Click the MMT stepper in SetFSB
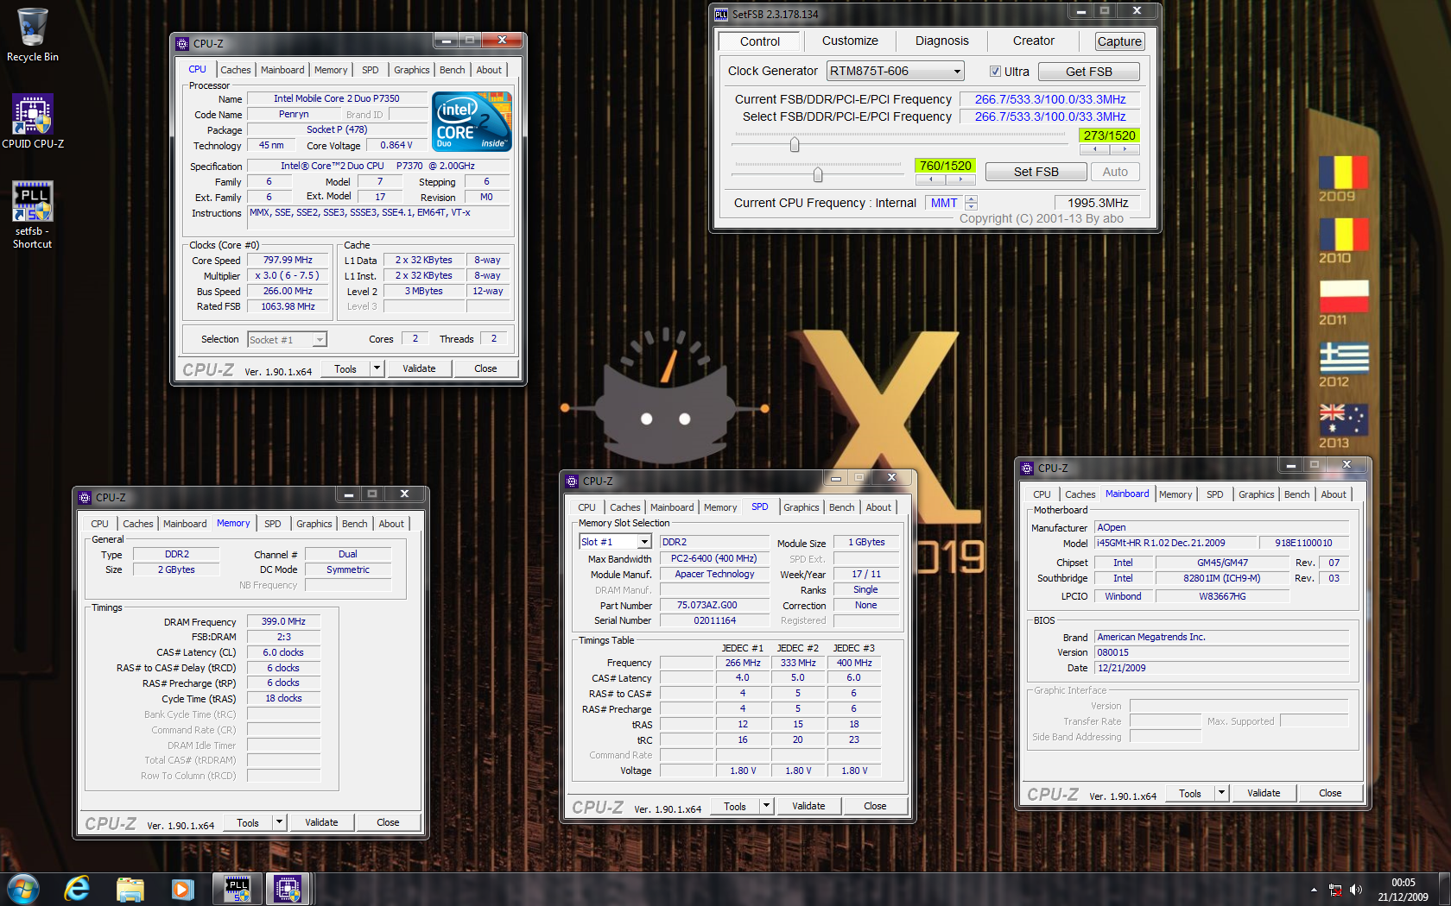Image resolution: width=1451 pixels, height=906 pixels. pyautogui.click(x=972, y=203)
